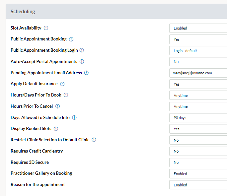Open the Requires Credit Card entry dropdown
The height and width of the screenshot is (196, 227).
point(198,151)
